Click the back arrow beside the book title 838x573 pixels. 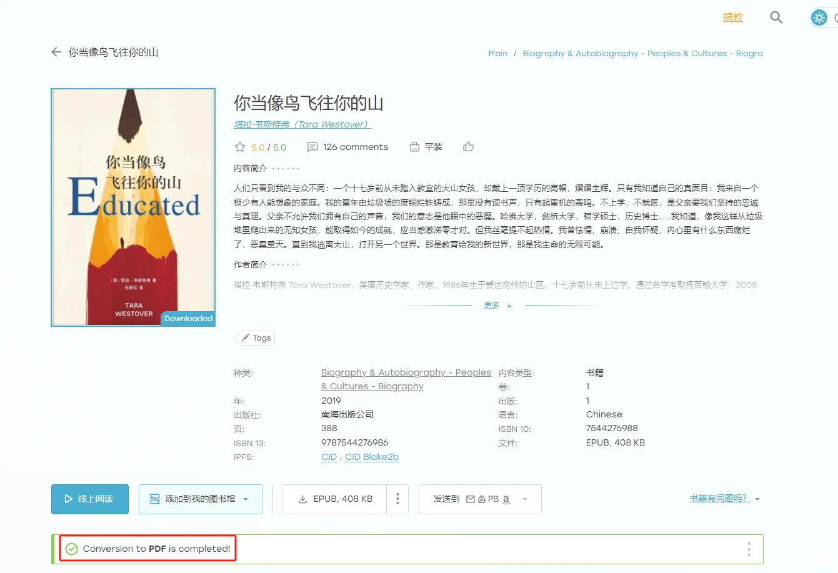coord(56,52)
